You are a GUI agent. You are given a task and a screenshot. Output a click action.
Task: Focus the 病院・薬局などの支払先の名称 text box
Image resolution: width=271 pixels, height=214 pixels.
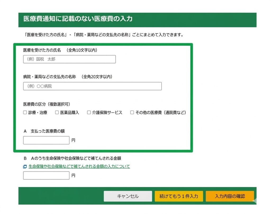pyautogui.click(x=92, y=86)
